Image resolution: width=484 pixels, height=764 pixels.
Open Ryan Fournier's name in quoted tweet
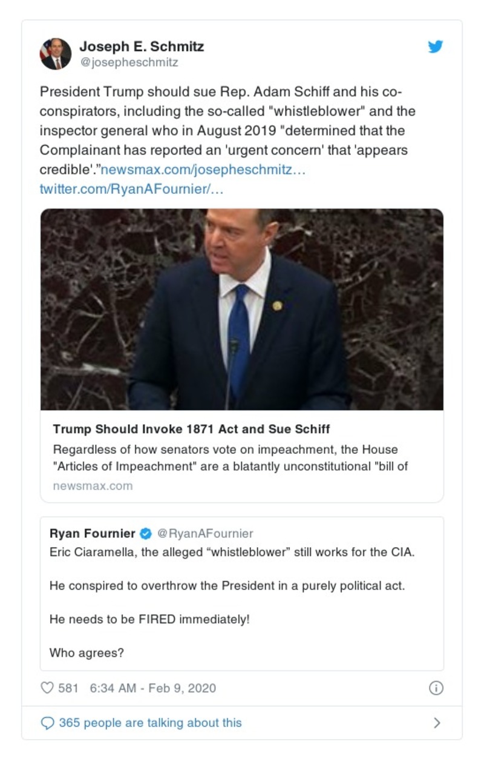pyautogui.click(x=92, y=534)
